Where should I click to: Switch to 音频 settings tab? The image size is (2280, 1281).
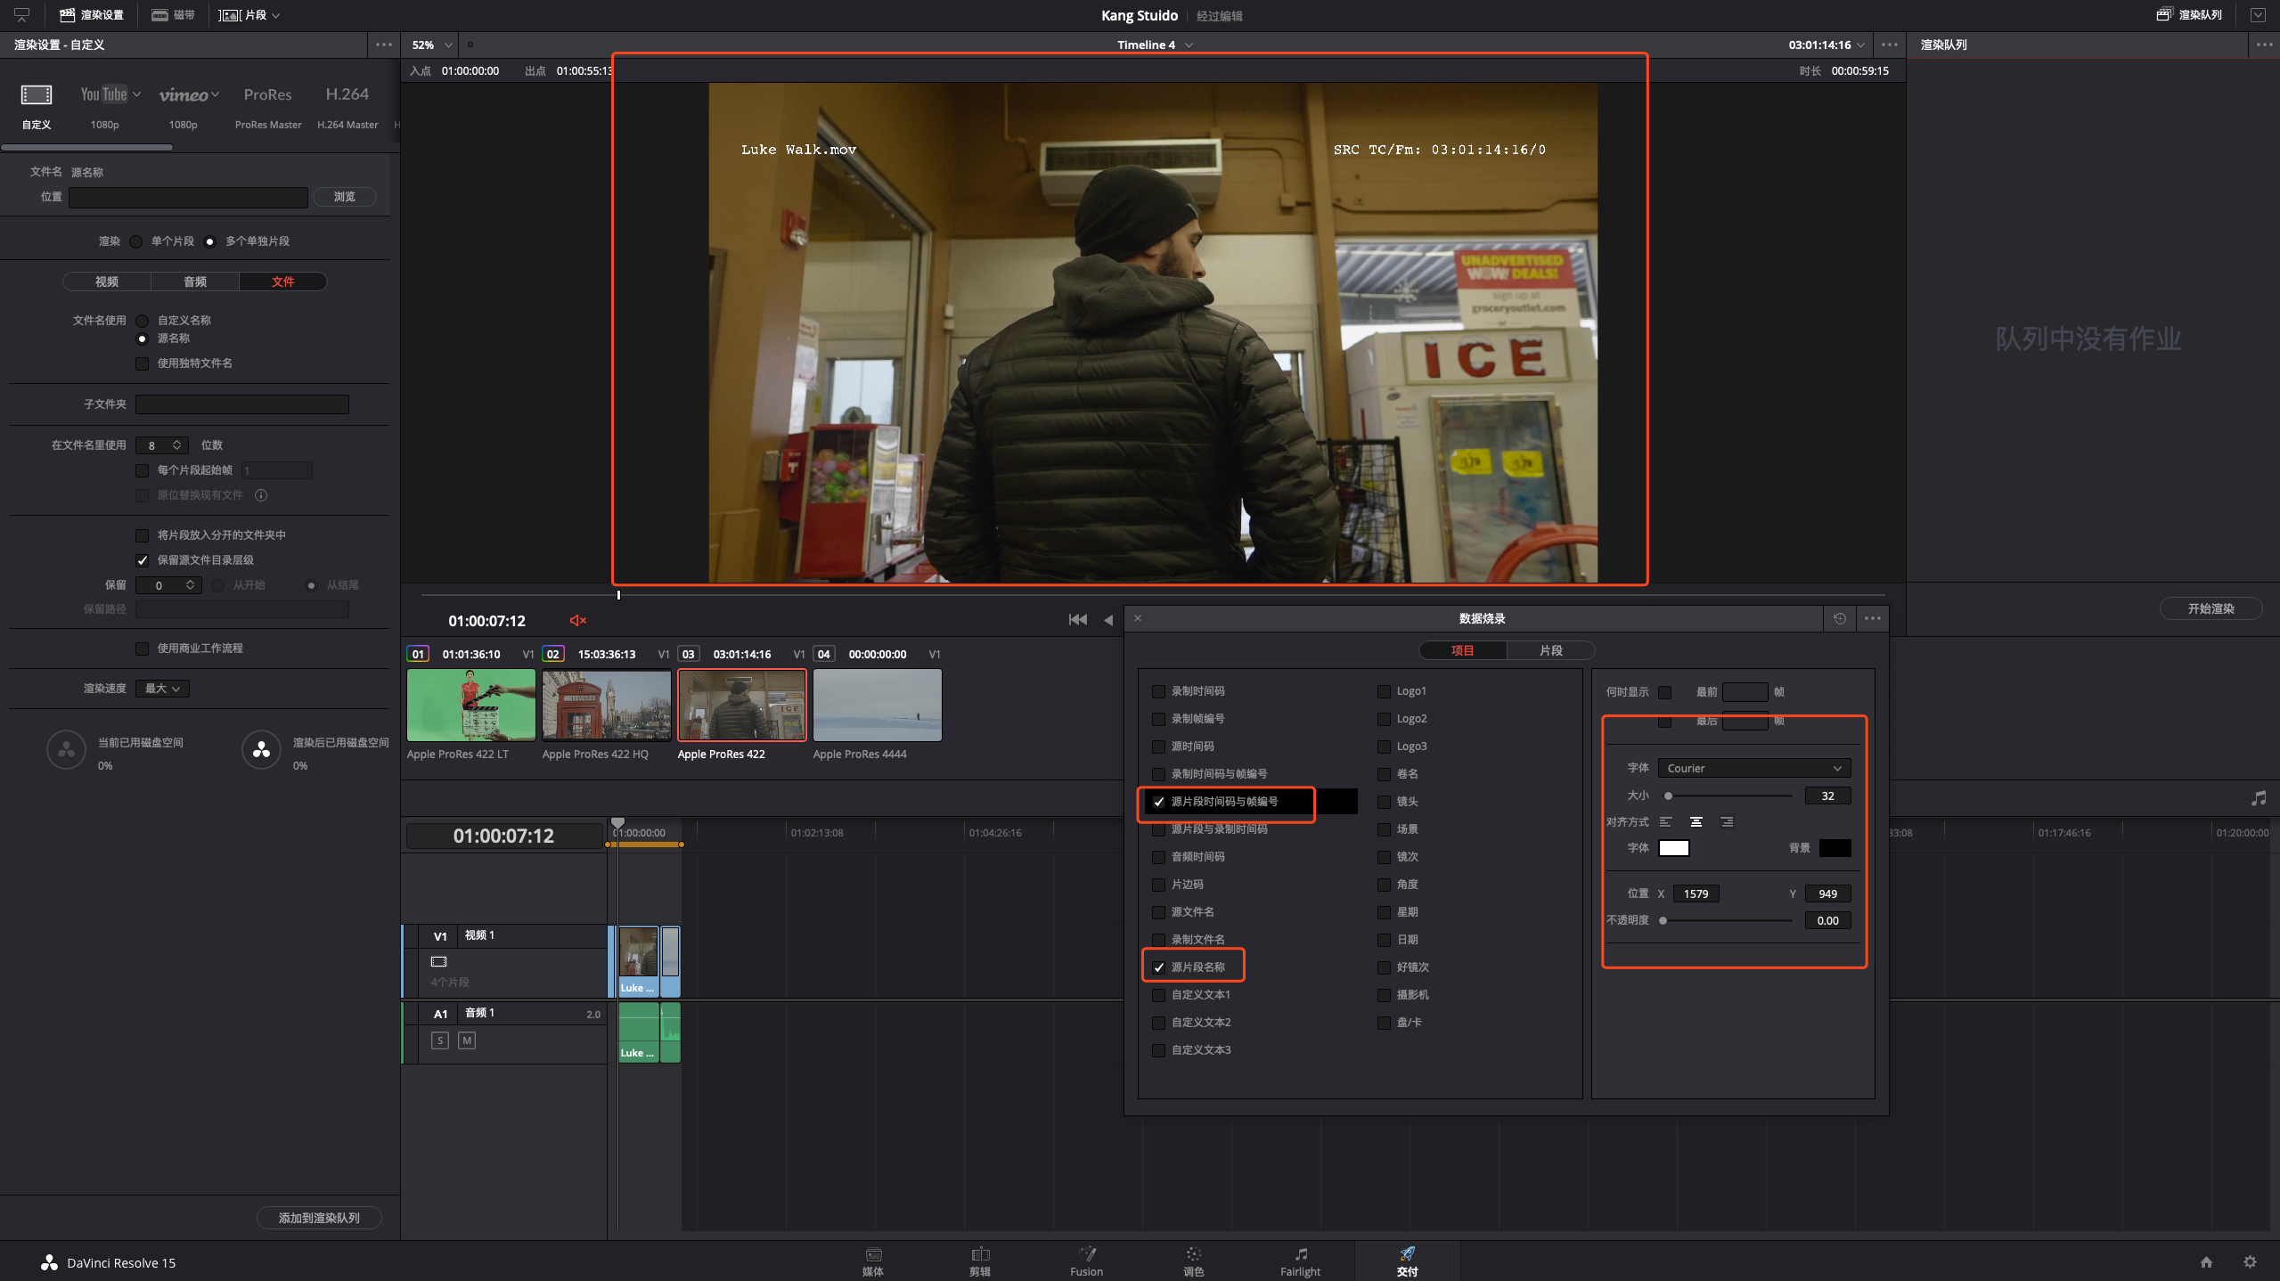195,281
